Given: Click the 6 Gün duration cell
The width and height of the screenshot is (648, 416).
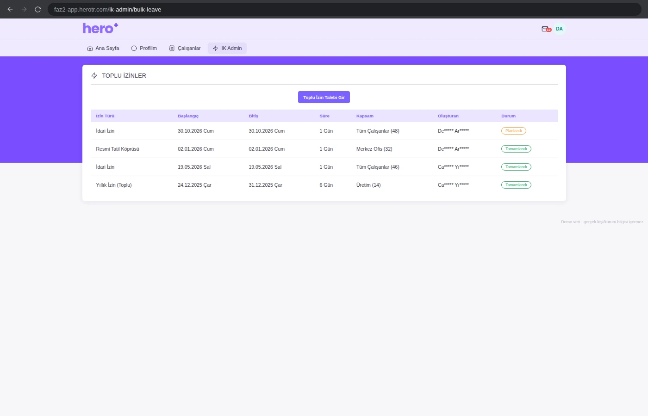Looking at the screenshot, I should (326, 185).
